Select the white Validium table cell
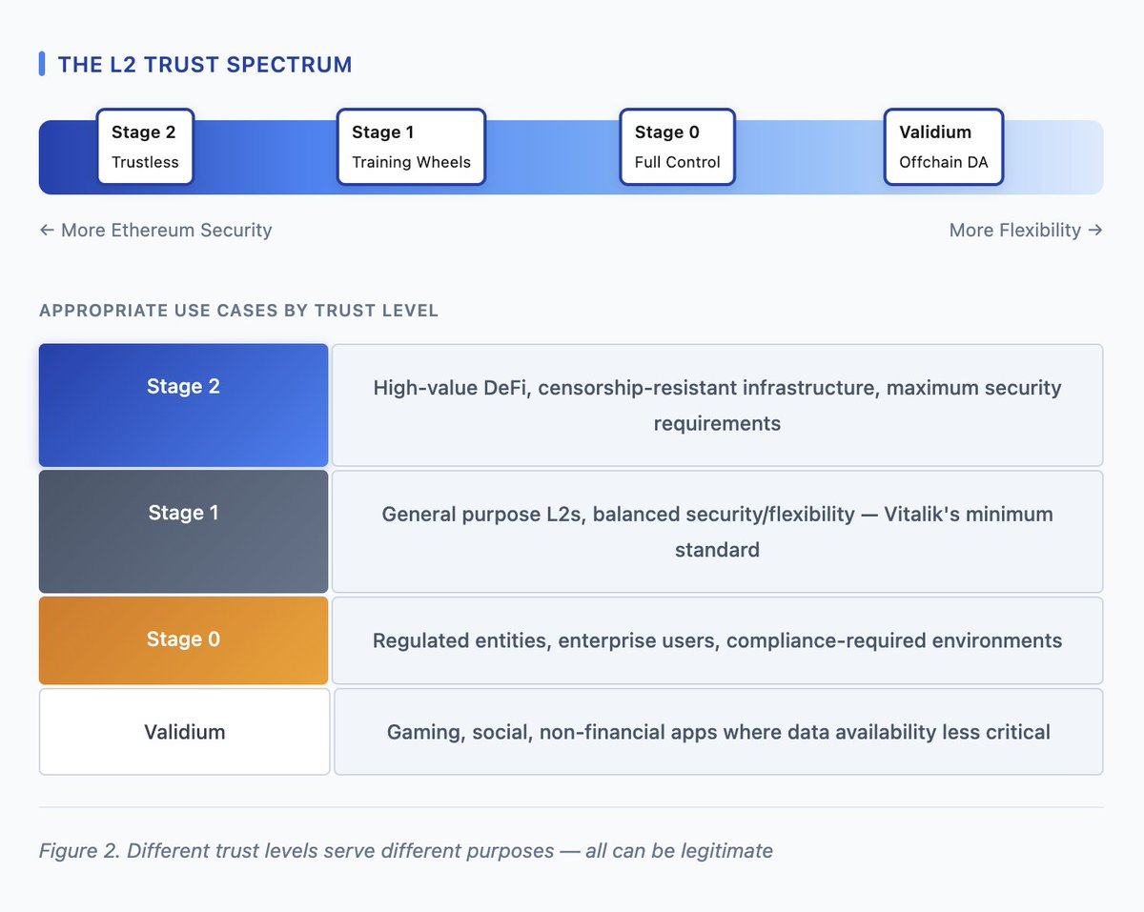 pos(184,732)
